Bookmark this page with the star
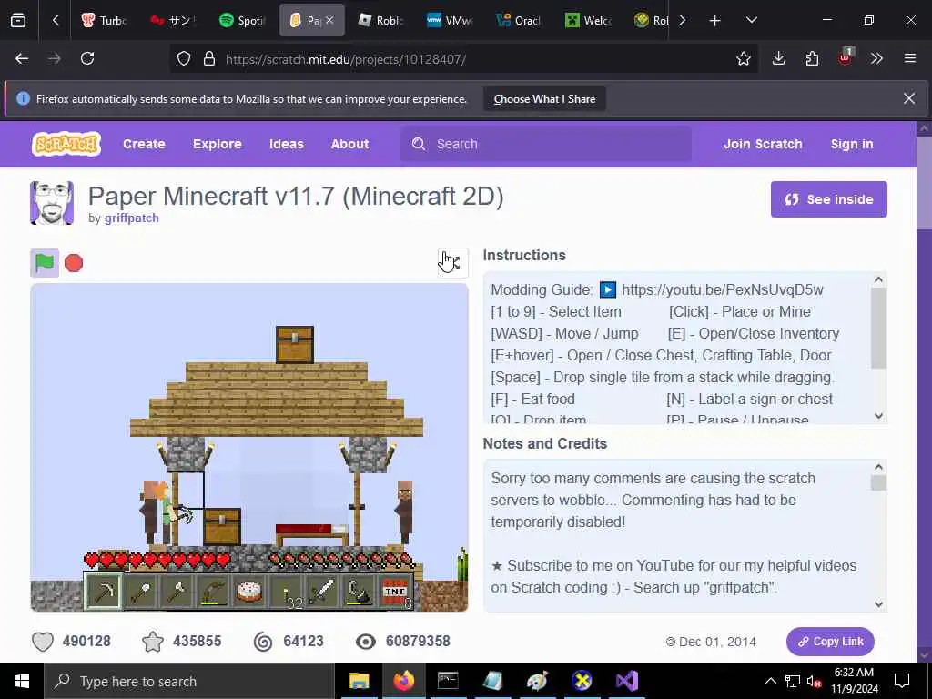932x699 pixels. point(743,58)
